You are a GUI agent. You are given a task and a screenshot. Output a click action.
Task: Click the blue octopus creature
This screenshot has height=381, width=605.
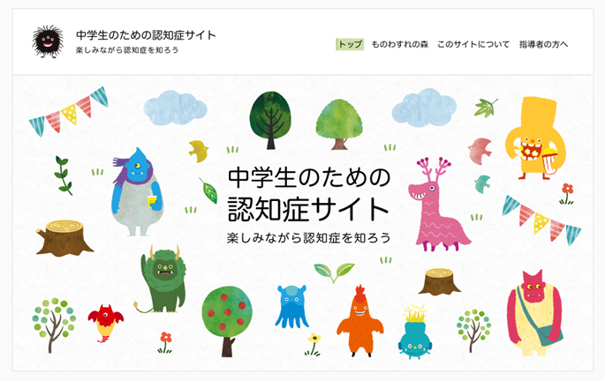(x=291, y=307)
